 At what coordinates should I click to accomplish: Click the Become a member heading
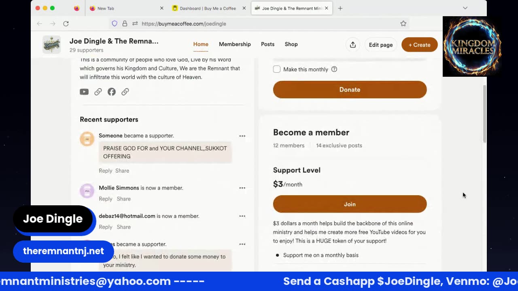(311, 133)
